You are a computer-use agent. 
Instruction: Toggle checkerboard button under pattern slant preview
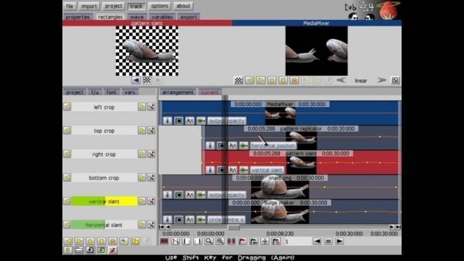coord(147,80)
